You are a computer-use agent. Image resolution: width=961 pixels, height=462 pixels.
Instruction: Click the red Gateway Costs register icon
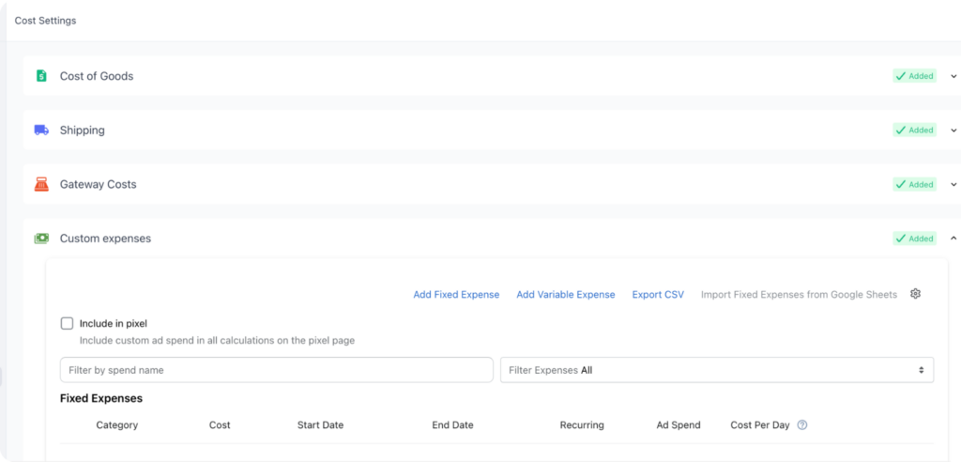coord(41,185)
